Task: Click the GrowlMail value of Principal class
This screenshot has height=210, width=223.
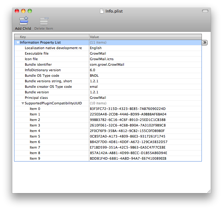Action: (98, 98)
